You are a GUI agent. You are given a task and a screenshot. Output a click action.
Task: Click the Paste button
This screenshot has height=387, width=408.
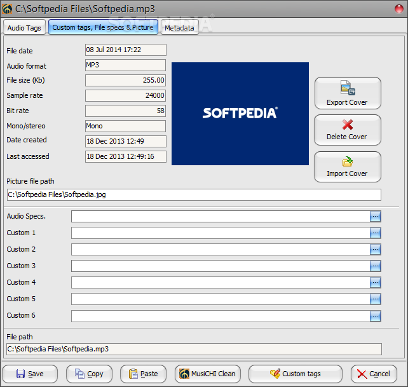144,374
